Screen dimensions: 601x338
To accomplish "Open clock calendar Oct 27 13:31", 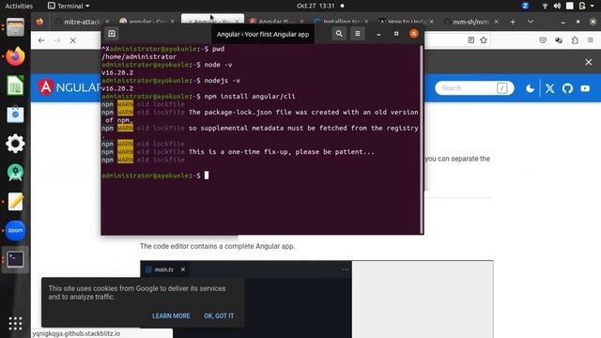I will coord(316,6).
